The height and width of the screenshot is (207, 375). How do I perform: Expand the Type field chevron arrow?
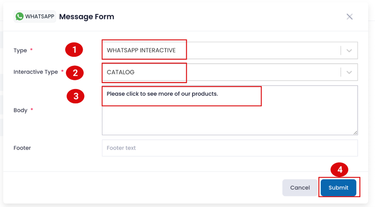tap(349, 50)
